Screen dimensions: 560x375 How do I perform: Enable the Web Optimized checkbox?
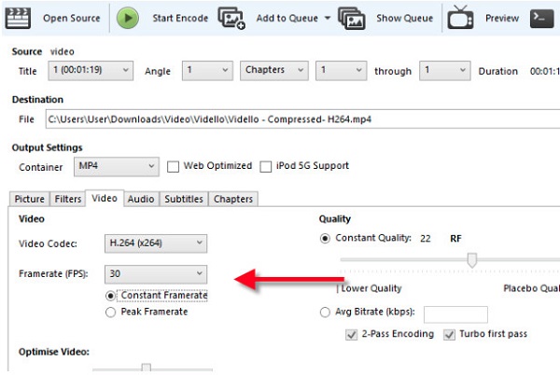[173, 167]
